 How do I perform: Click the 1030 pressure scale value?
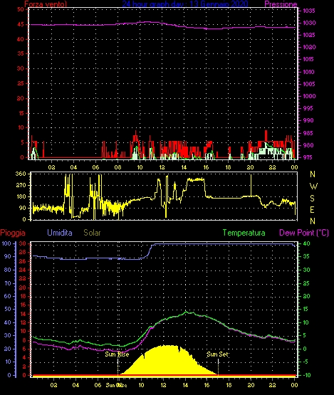point(309,23)
